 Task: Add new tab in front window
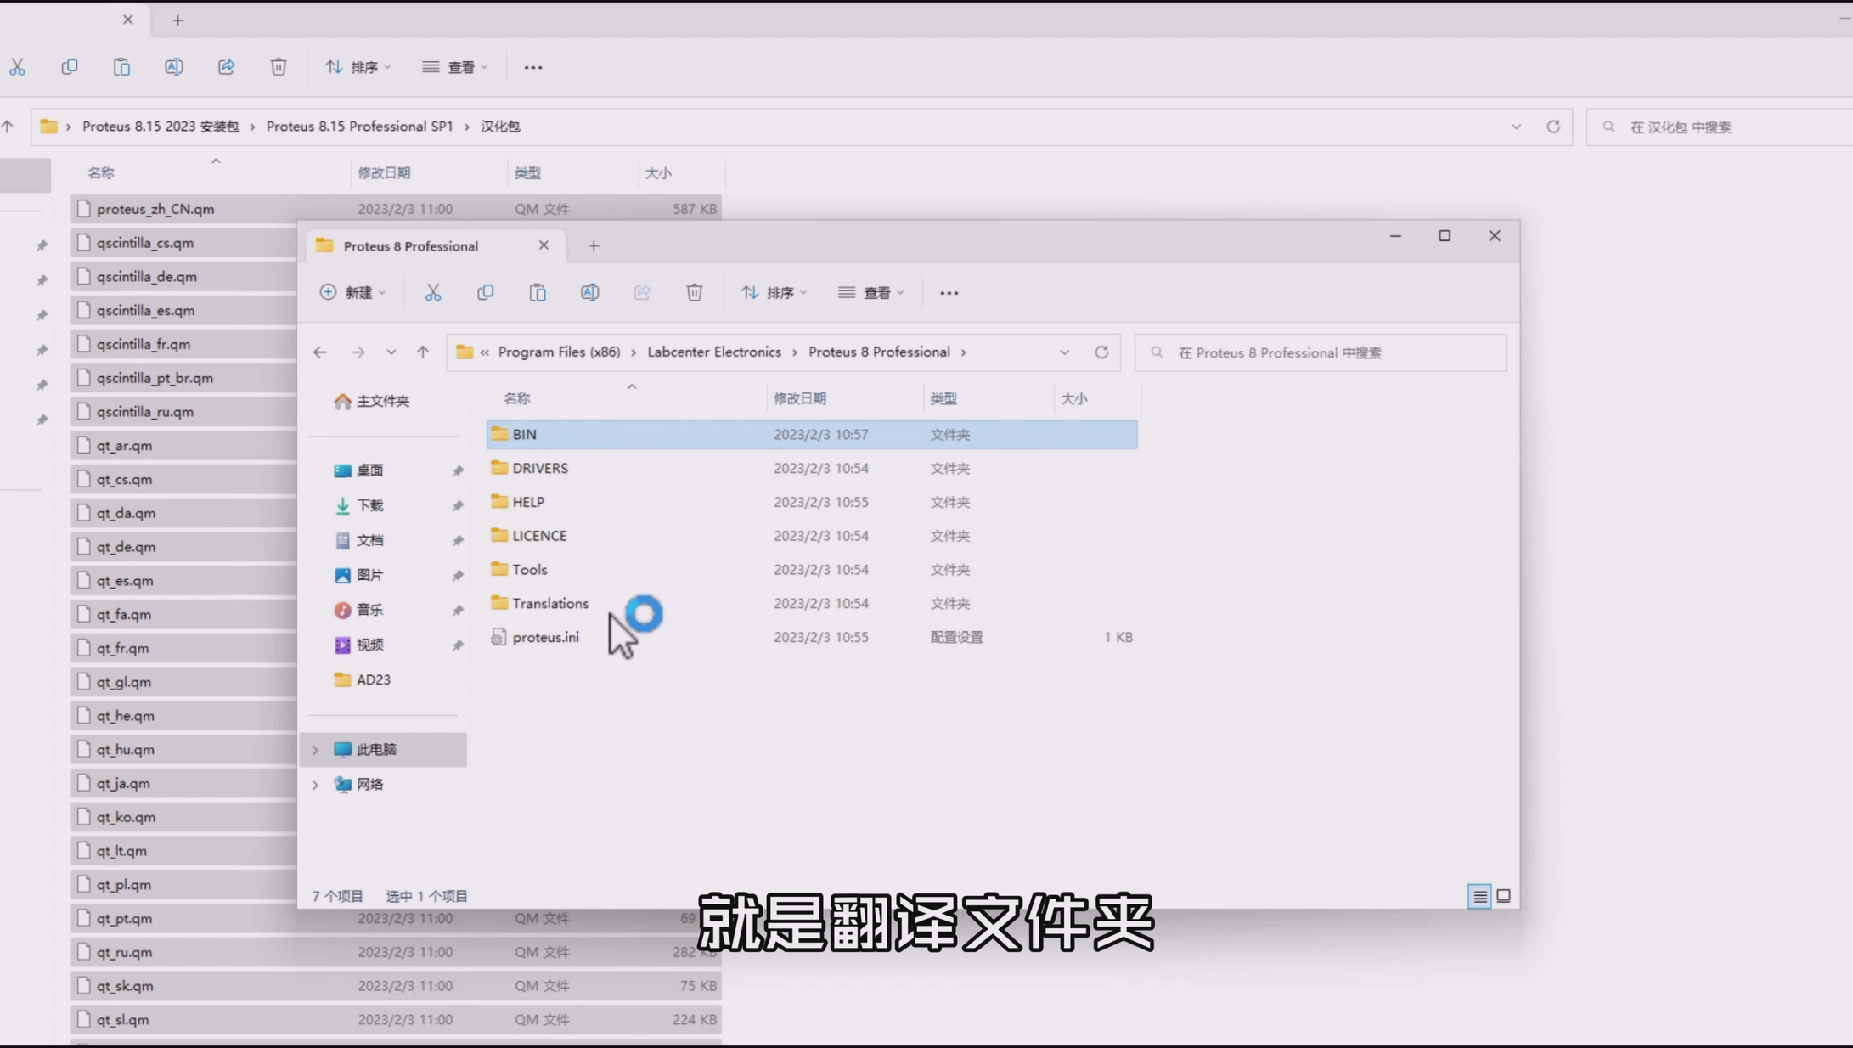(x=594, y=246)
